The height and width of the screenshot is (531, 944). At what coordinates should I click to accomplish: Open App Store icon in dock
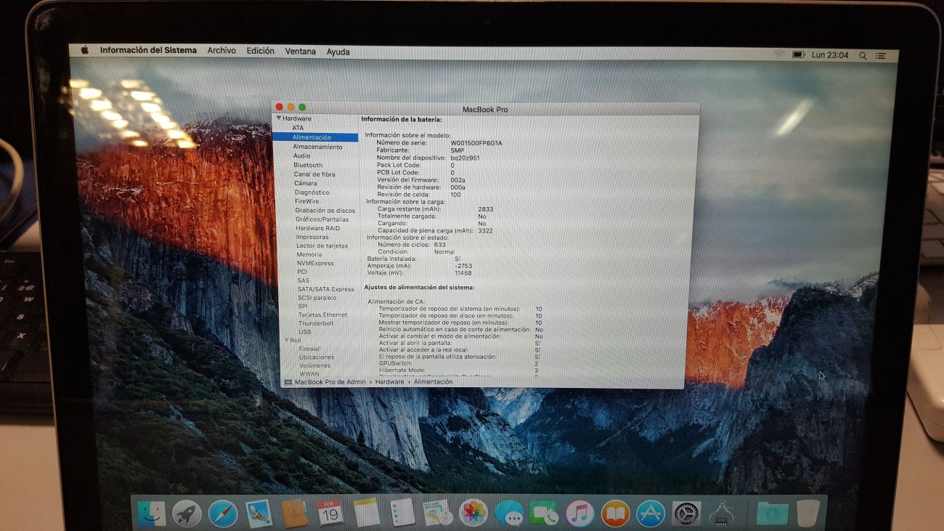point(651,514)
